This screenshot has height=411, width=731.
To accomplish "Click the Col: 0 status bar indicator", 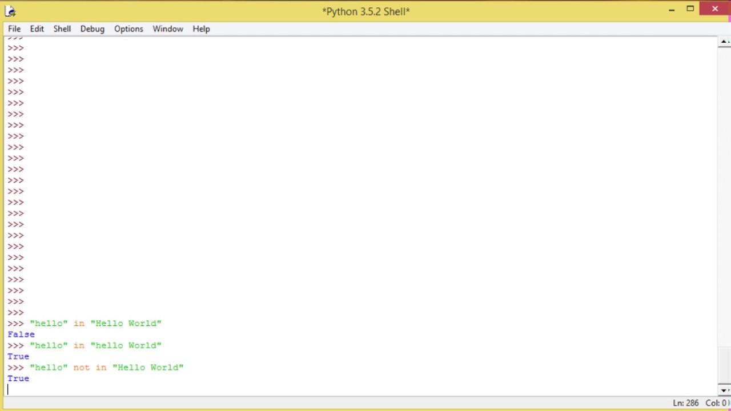I will pyautogui.click(x=716, y=403).
